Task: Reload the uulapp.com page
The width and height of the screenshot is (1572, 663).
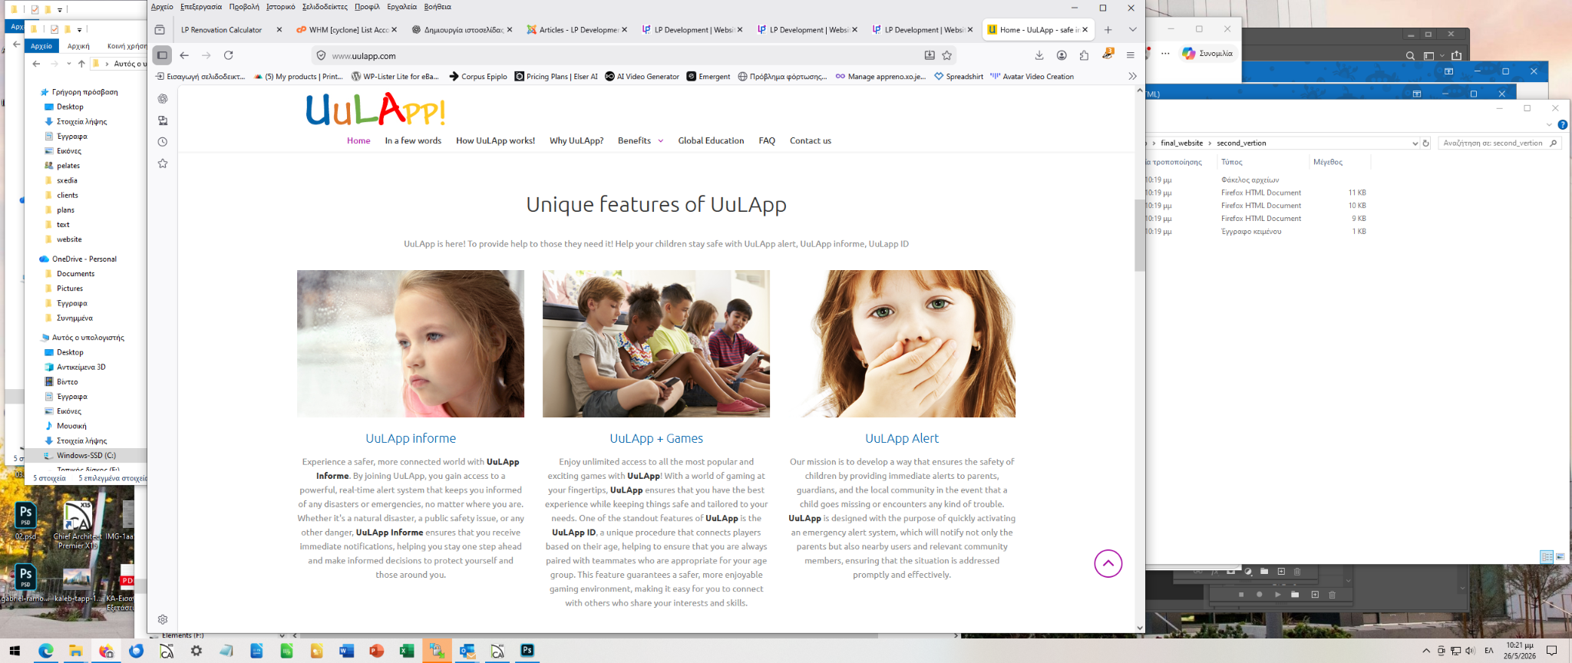Action: (x=228, y=55)
